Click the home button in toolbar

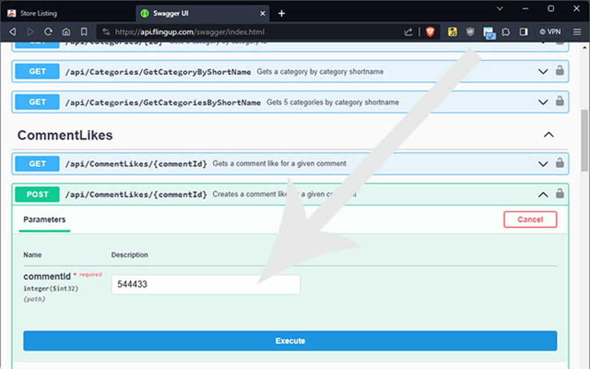(x=66, y=32)
